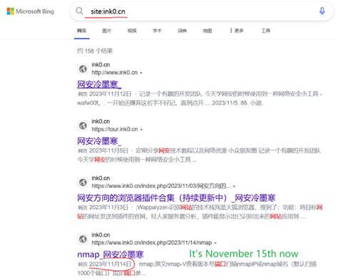Viewport: 338px width, 280px height.
Task: Click the date 2023年11月12日 in first snippet
Action: point(111,94)
